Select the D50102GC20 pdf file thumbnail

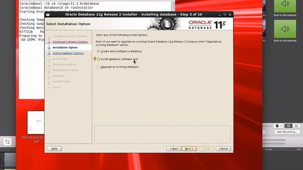36,123
